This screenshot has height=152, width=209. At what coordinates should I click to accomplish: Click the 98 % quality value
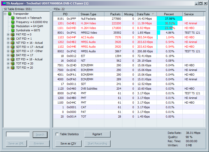point(189,137)
